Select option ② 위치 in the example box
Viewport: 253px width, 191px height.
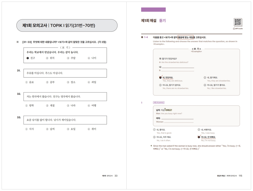[50, 58]
